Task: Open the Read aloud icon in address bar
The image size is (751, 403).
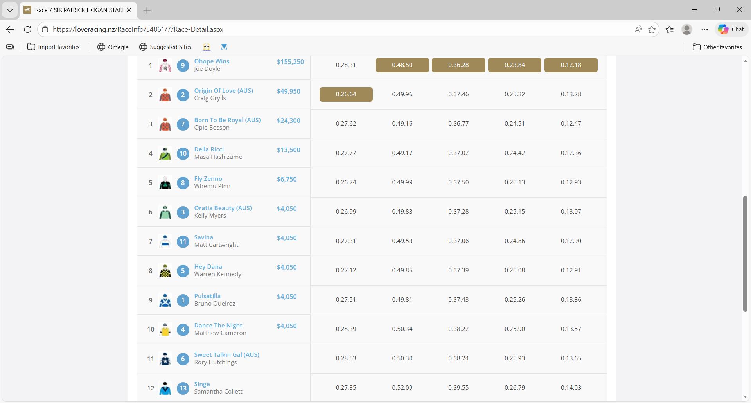Action: [638, 29]
